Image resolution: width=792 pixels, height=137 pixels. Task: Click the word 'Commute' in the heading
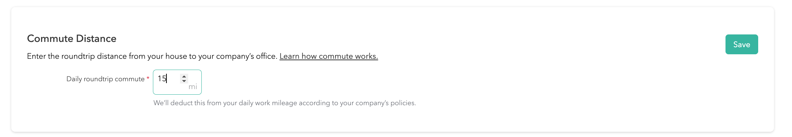(50, 39)
